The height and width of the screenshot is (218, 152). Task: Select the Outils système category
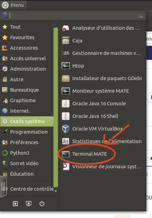pyautogui.click(x=27, y=121)
